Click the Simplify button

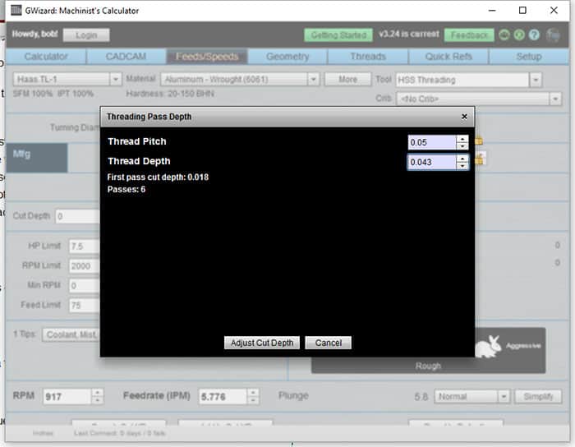click(538, 396)
